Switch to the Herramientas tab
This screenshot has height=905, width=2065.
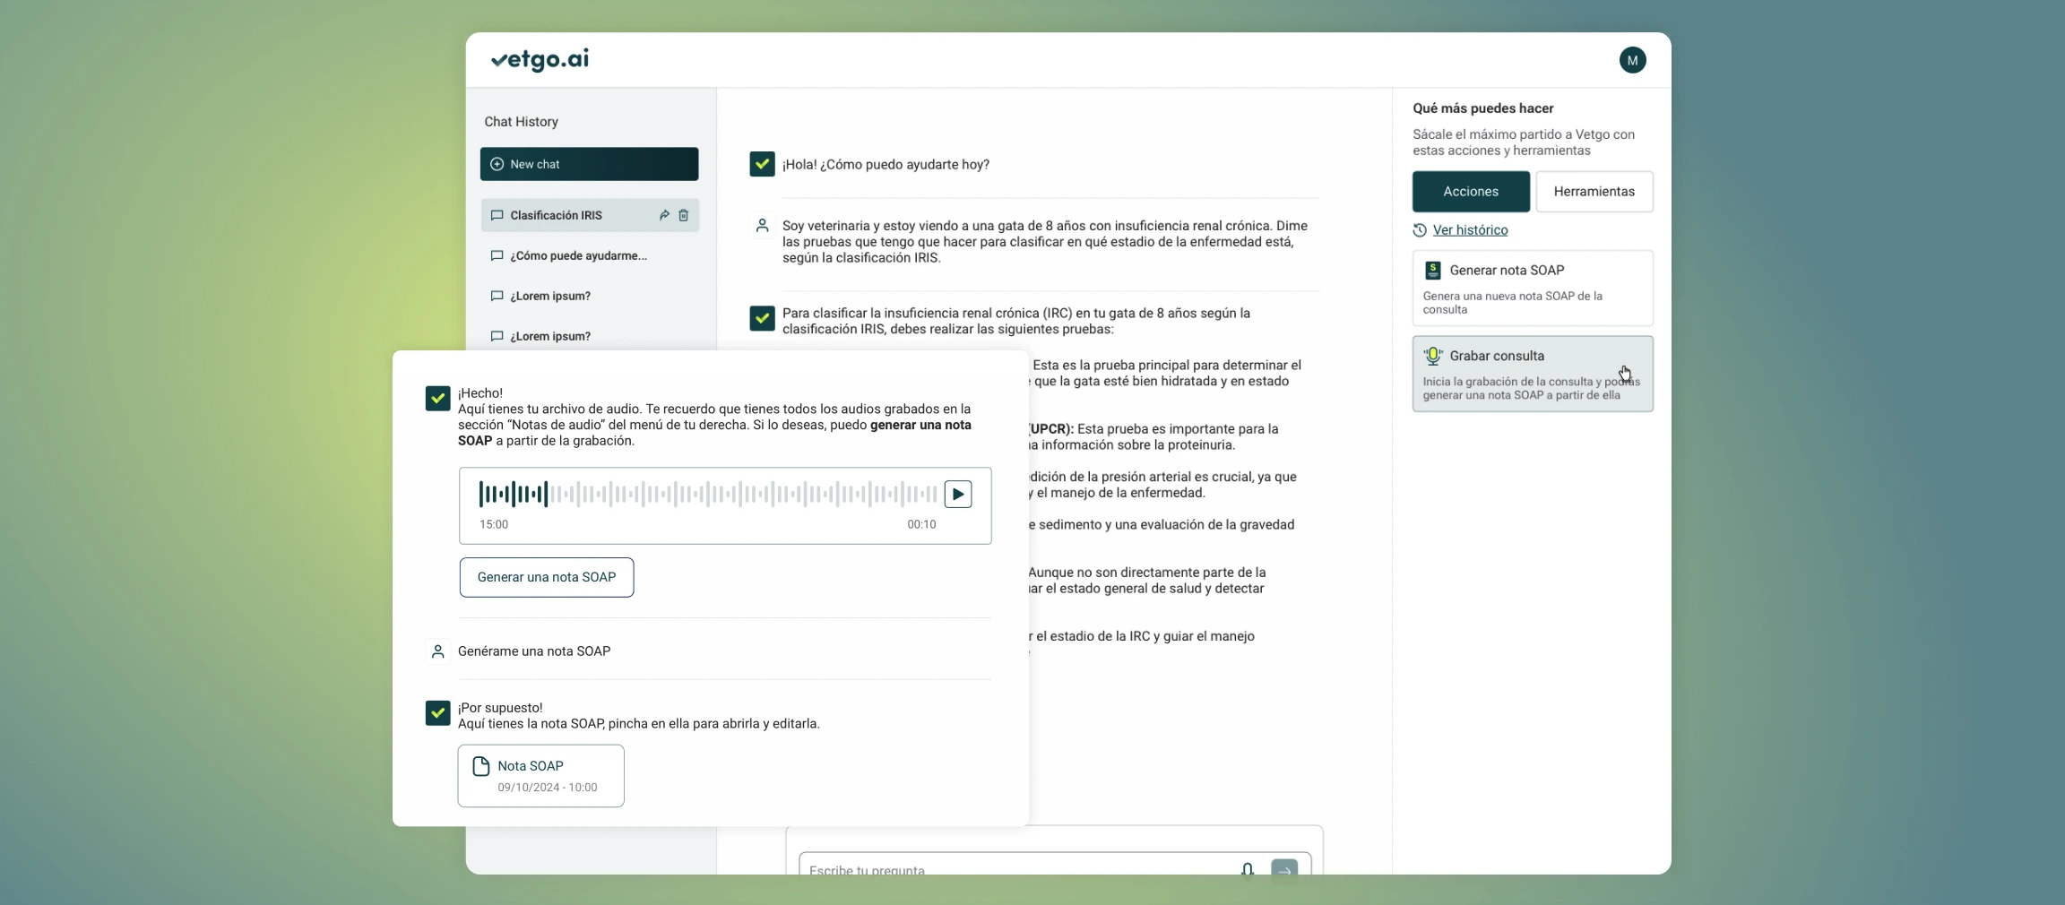[x=1594, y=192]
